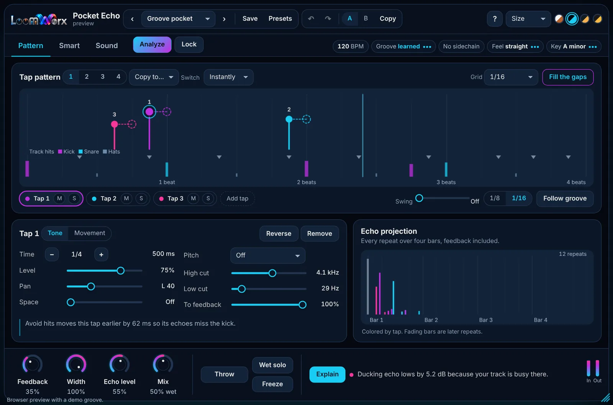
Task: Expand the Grid 1/16 dropdown
Action: 511,77
